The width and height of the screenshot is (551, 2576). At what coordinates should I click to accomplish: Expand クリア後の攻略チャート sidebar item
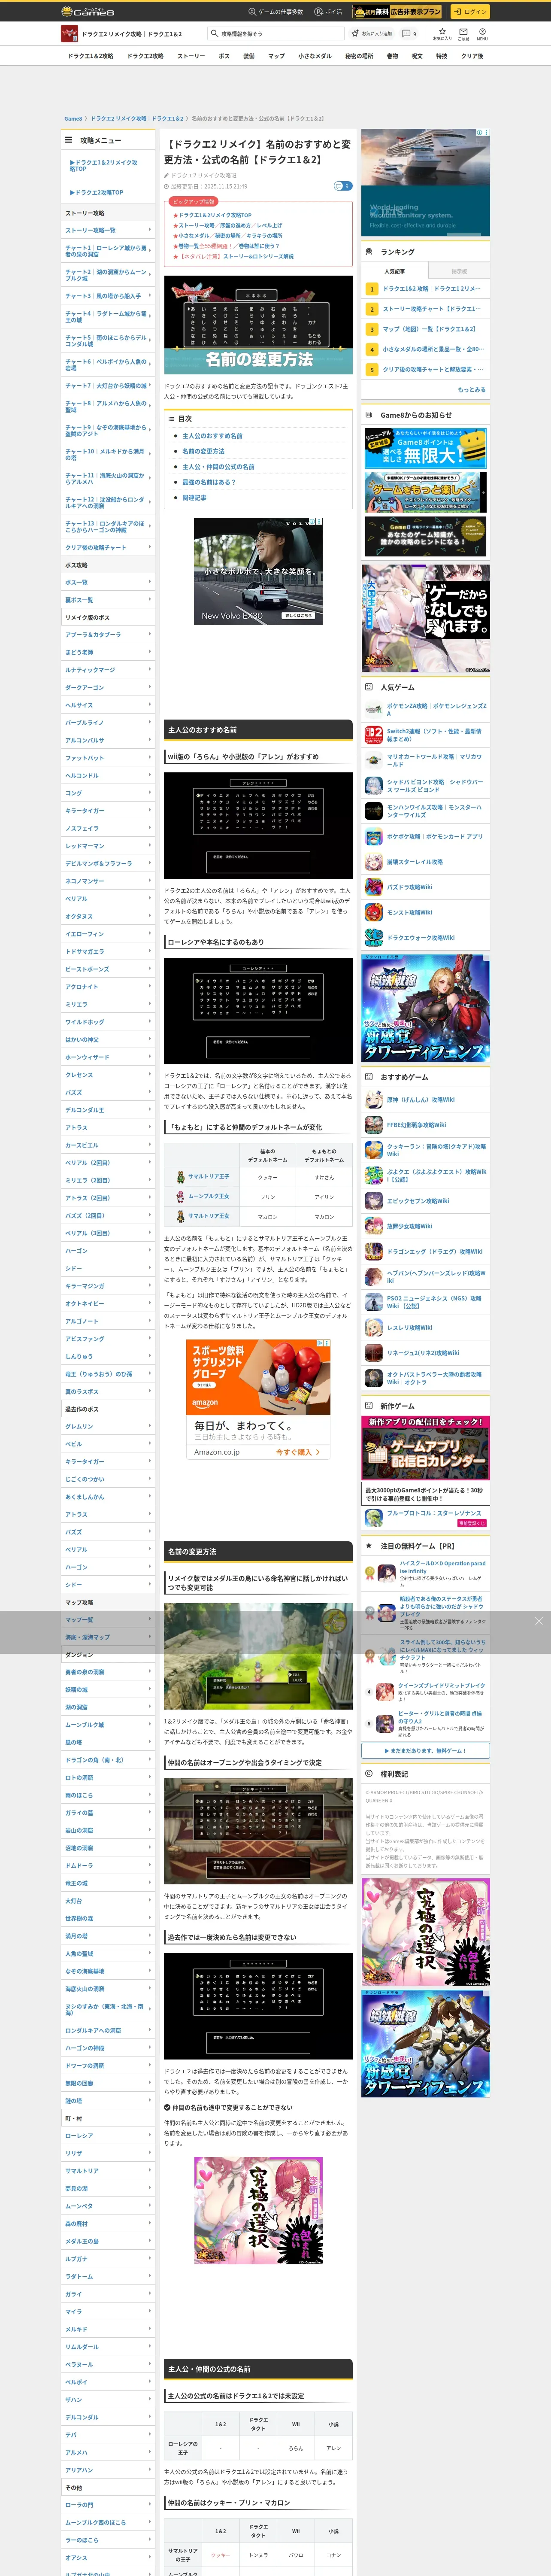109,547
